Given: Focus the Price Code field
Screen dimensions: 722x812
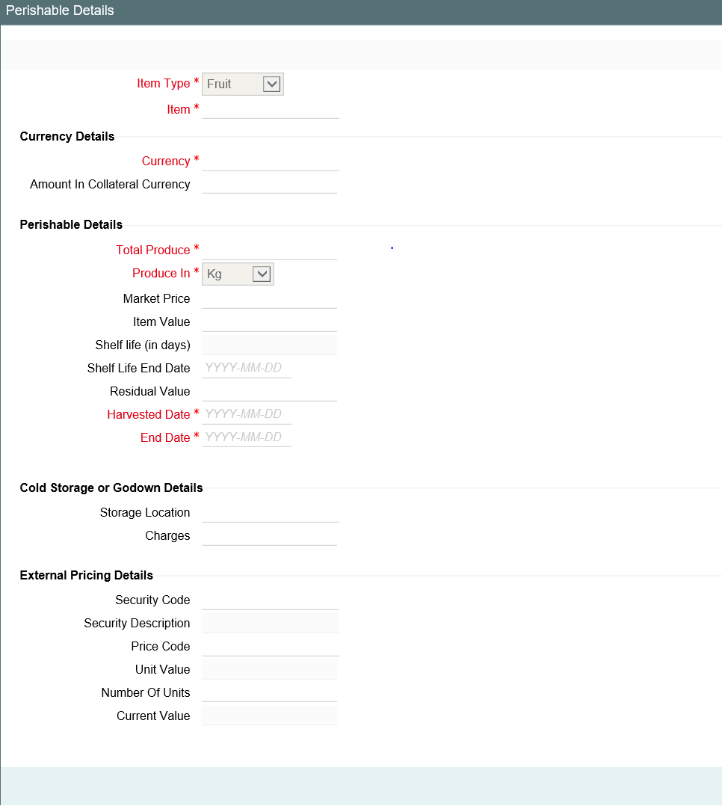Looking at the screenshot, I should click(x=270, y=646).
